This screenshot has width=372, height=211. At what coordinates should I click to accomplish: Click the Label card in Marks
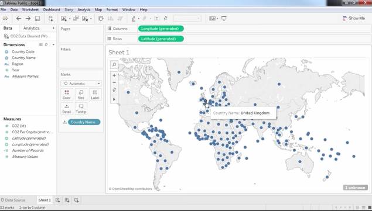coord(95,95)
